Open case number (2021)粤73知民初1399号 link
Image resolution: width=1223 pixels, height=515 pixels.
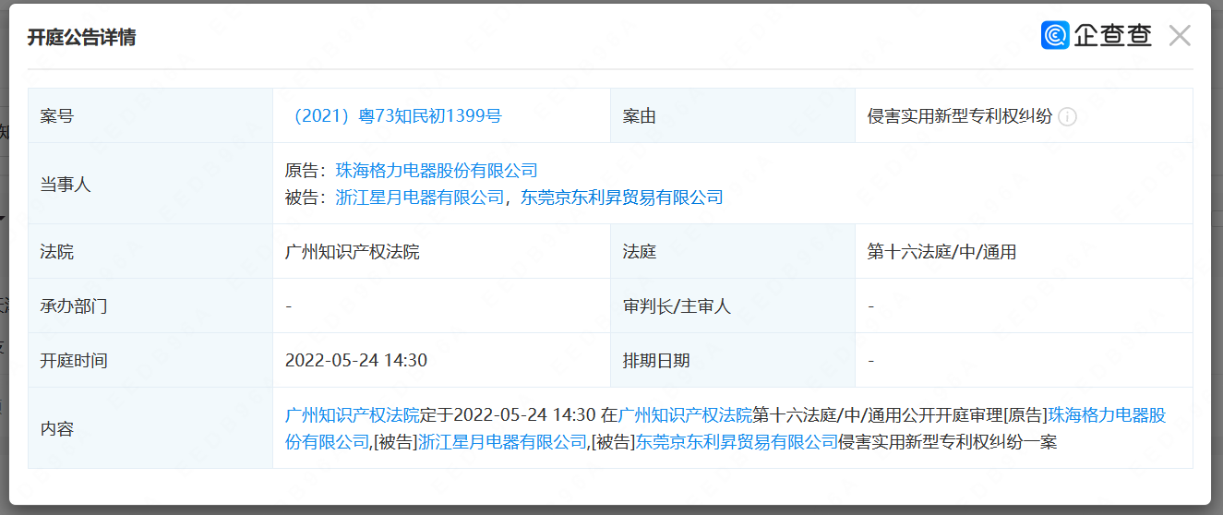pyautogui.click(x=394, y=116)
